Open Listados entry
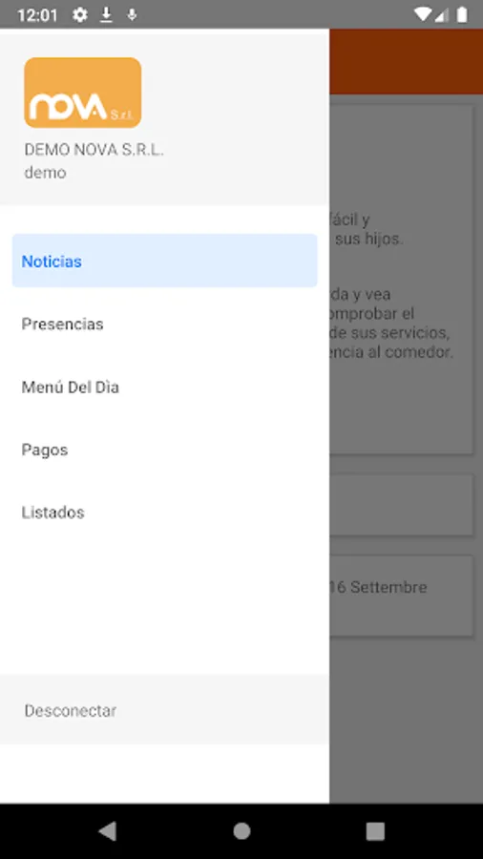Viewport: 483px width, 859px height. point(164,513)
